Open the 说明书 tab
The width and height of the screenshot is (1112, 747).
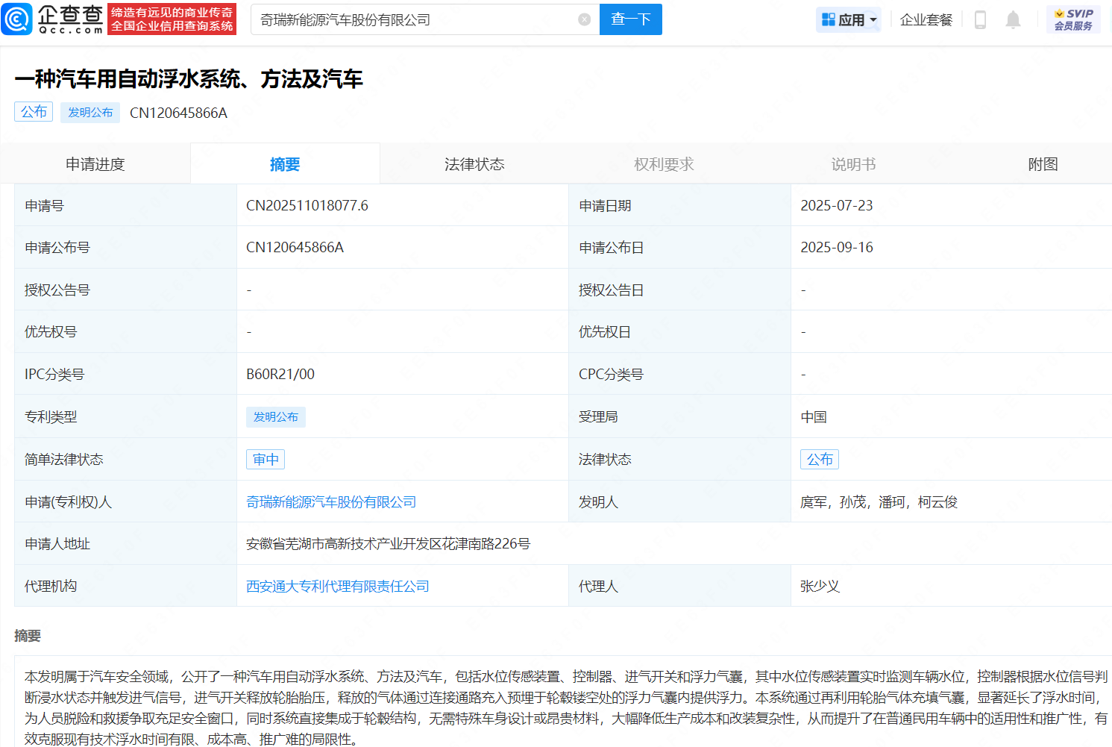point(853,164)
